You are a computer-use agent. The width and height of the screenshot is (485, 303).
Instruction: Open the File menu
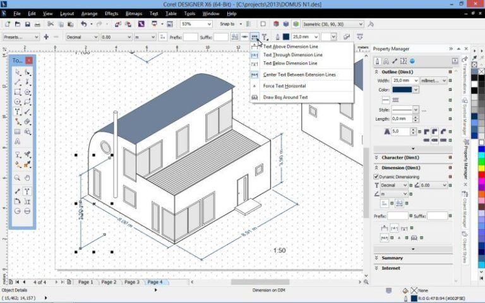point(17,14)
